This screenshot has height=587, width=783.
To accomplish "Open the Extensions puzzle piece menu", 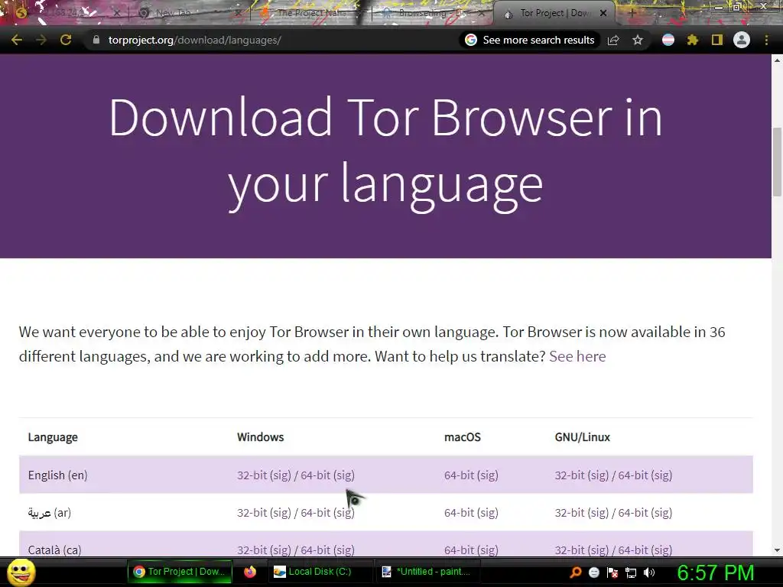I will (692, 40).
